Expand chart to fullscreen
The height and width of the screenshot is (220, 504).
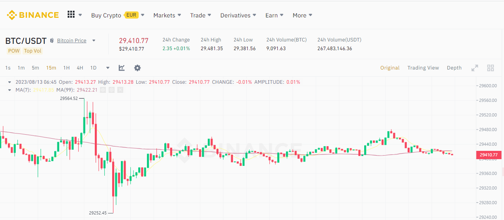pos(475,68)
